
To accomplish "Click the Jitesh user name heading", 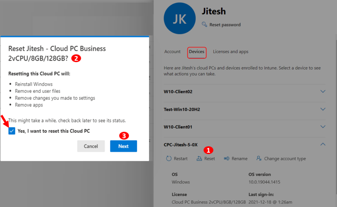I will pyautogui.click(x=214, y=12).
